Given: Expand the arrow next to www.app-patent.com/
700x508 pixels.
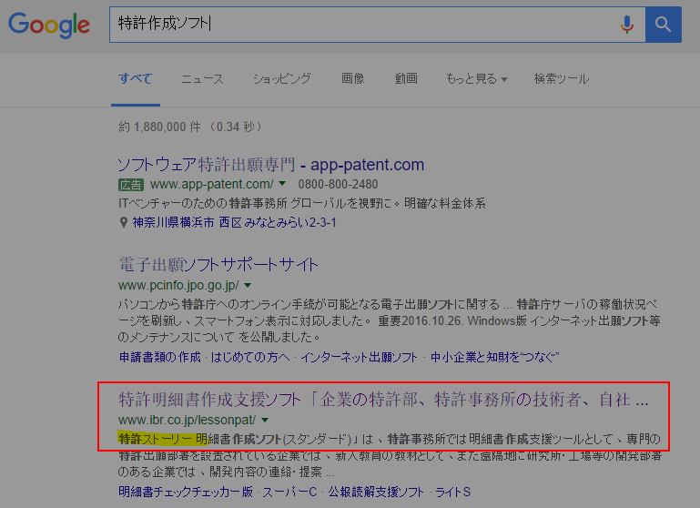Looking at the screenshot, I should pos(282,184).
